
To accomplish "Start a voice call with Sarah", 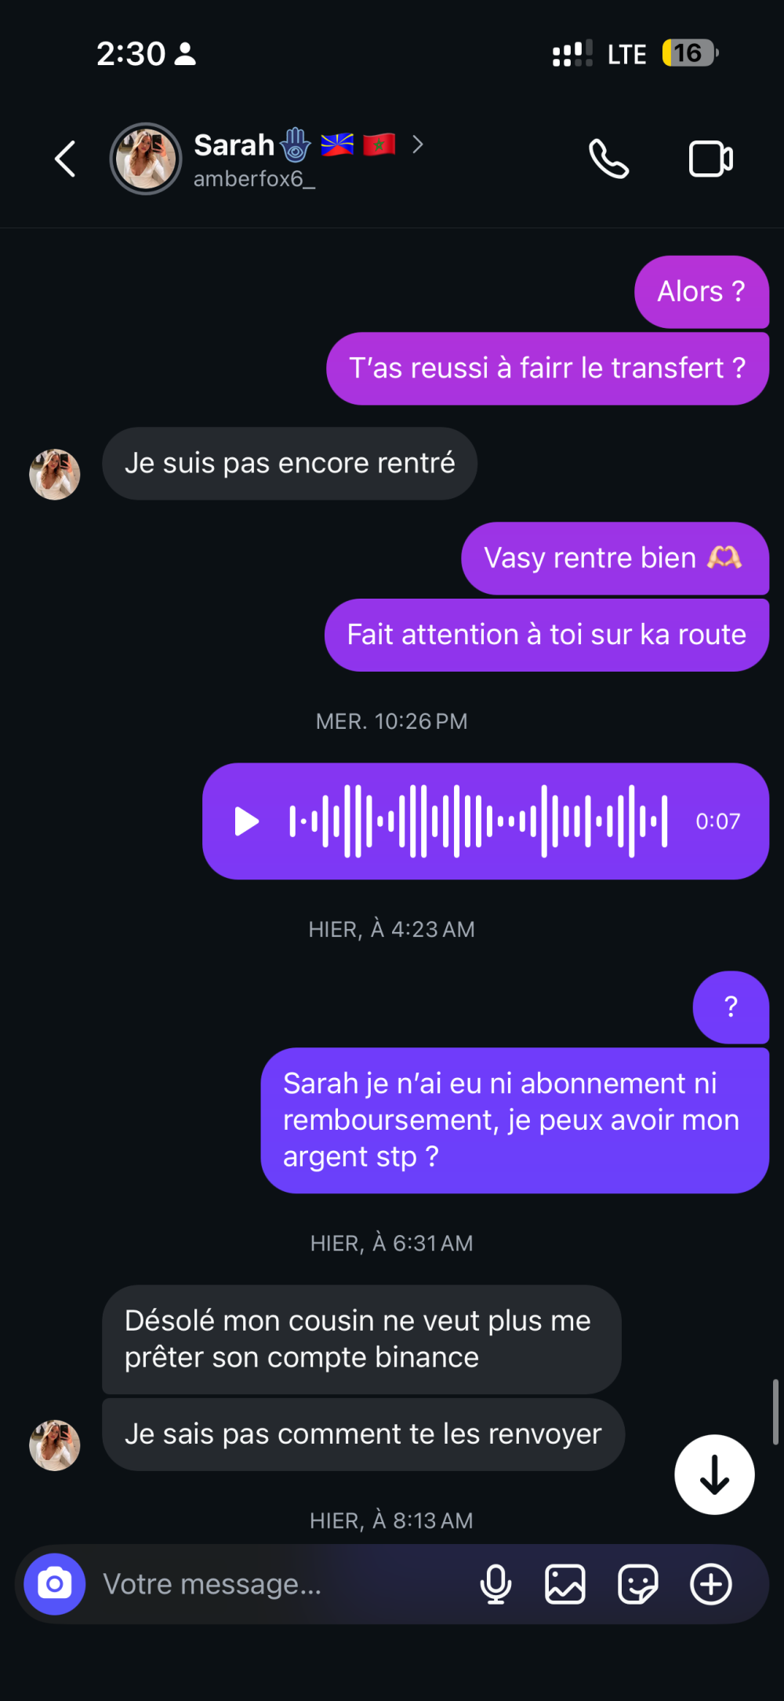I will click(608, 159).
